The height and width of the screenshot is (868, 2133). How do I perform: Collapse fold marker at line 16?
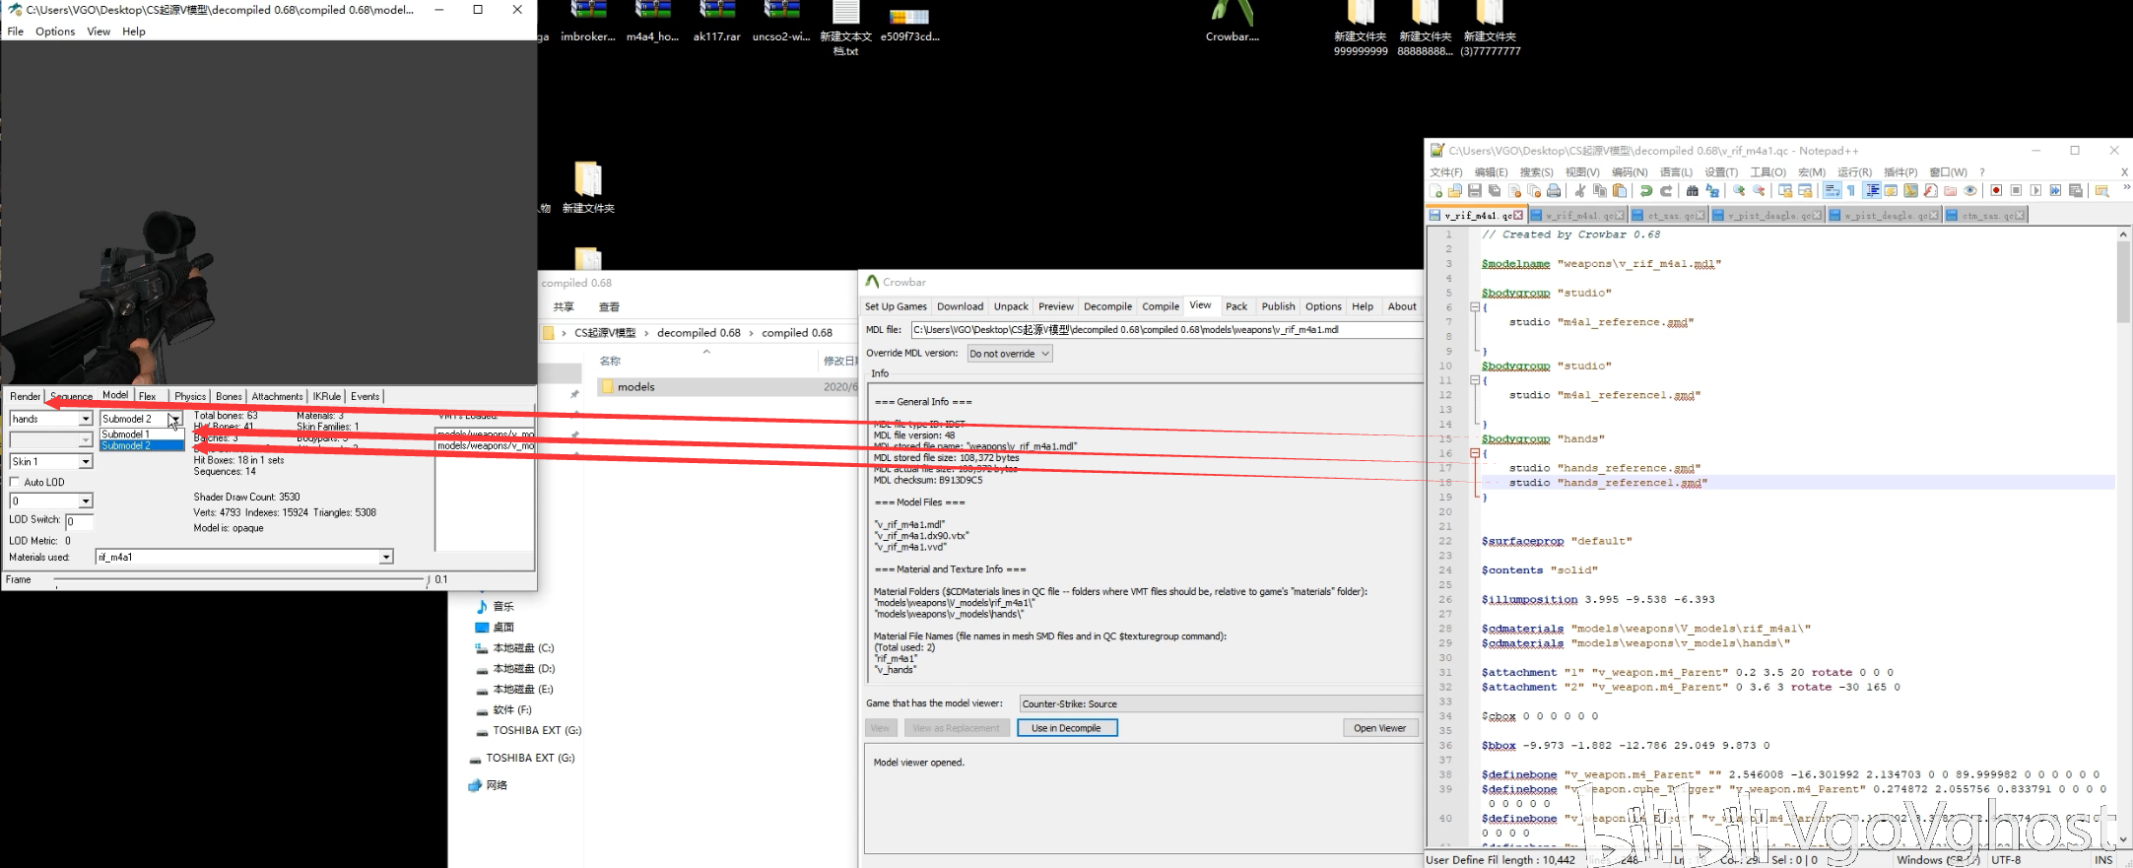pos(1475,453)
